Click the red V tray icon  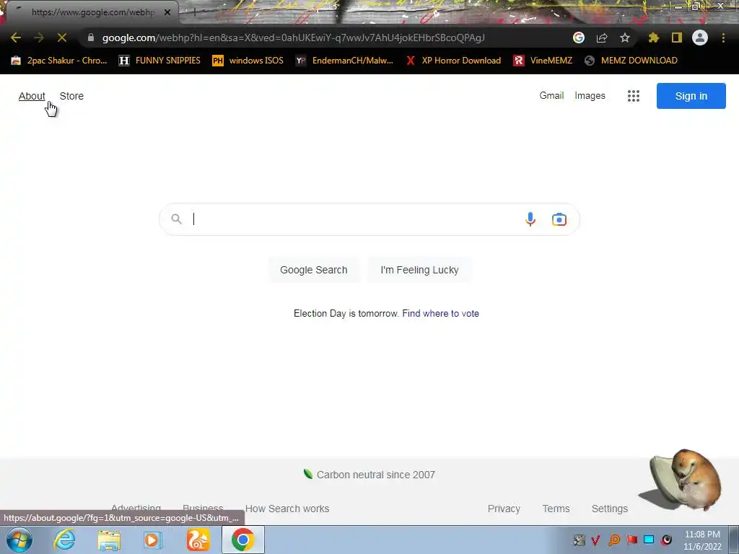(595, 540)
